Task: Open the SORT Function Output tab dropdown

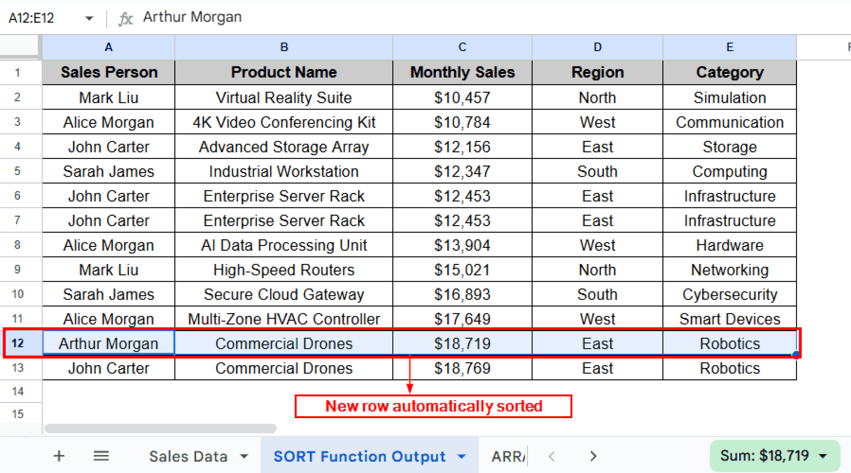Action: tap(461, 456)
